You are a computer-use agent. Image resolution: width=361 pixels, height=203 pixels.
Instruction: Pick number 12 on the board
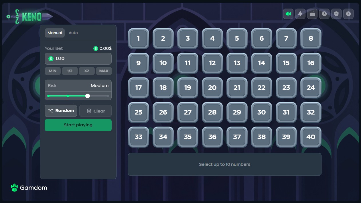pyautogui.click(x=212, y=63)
